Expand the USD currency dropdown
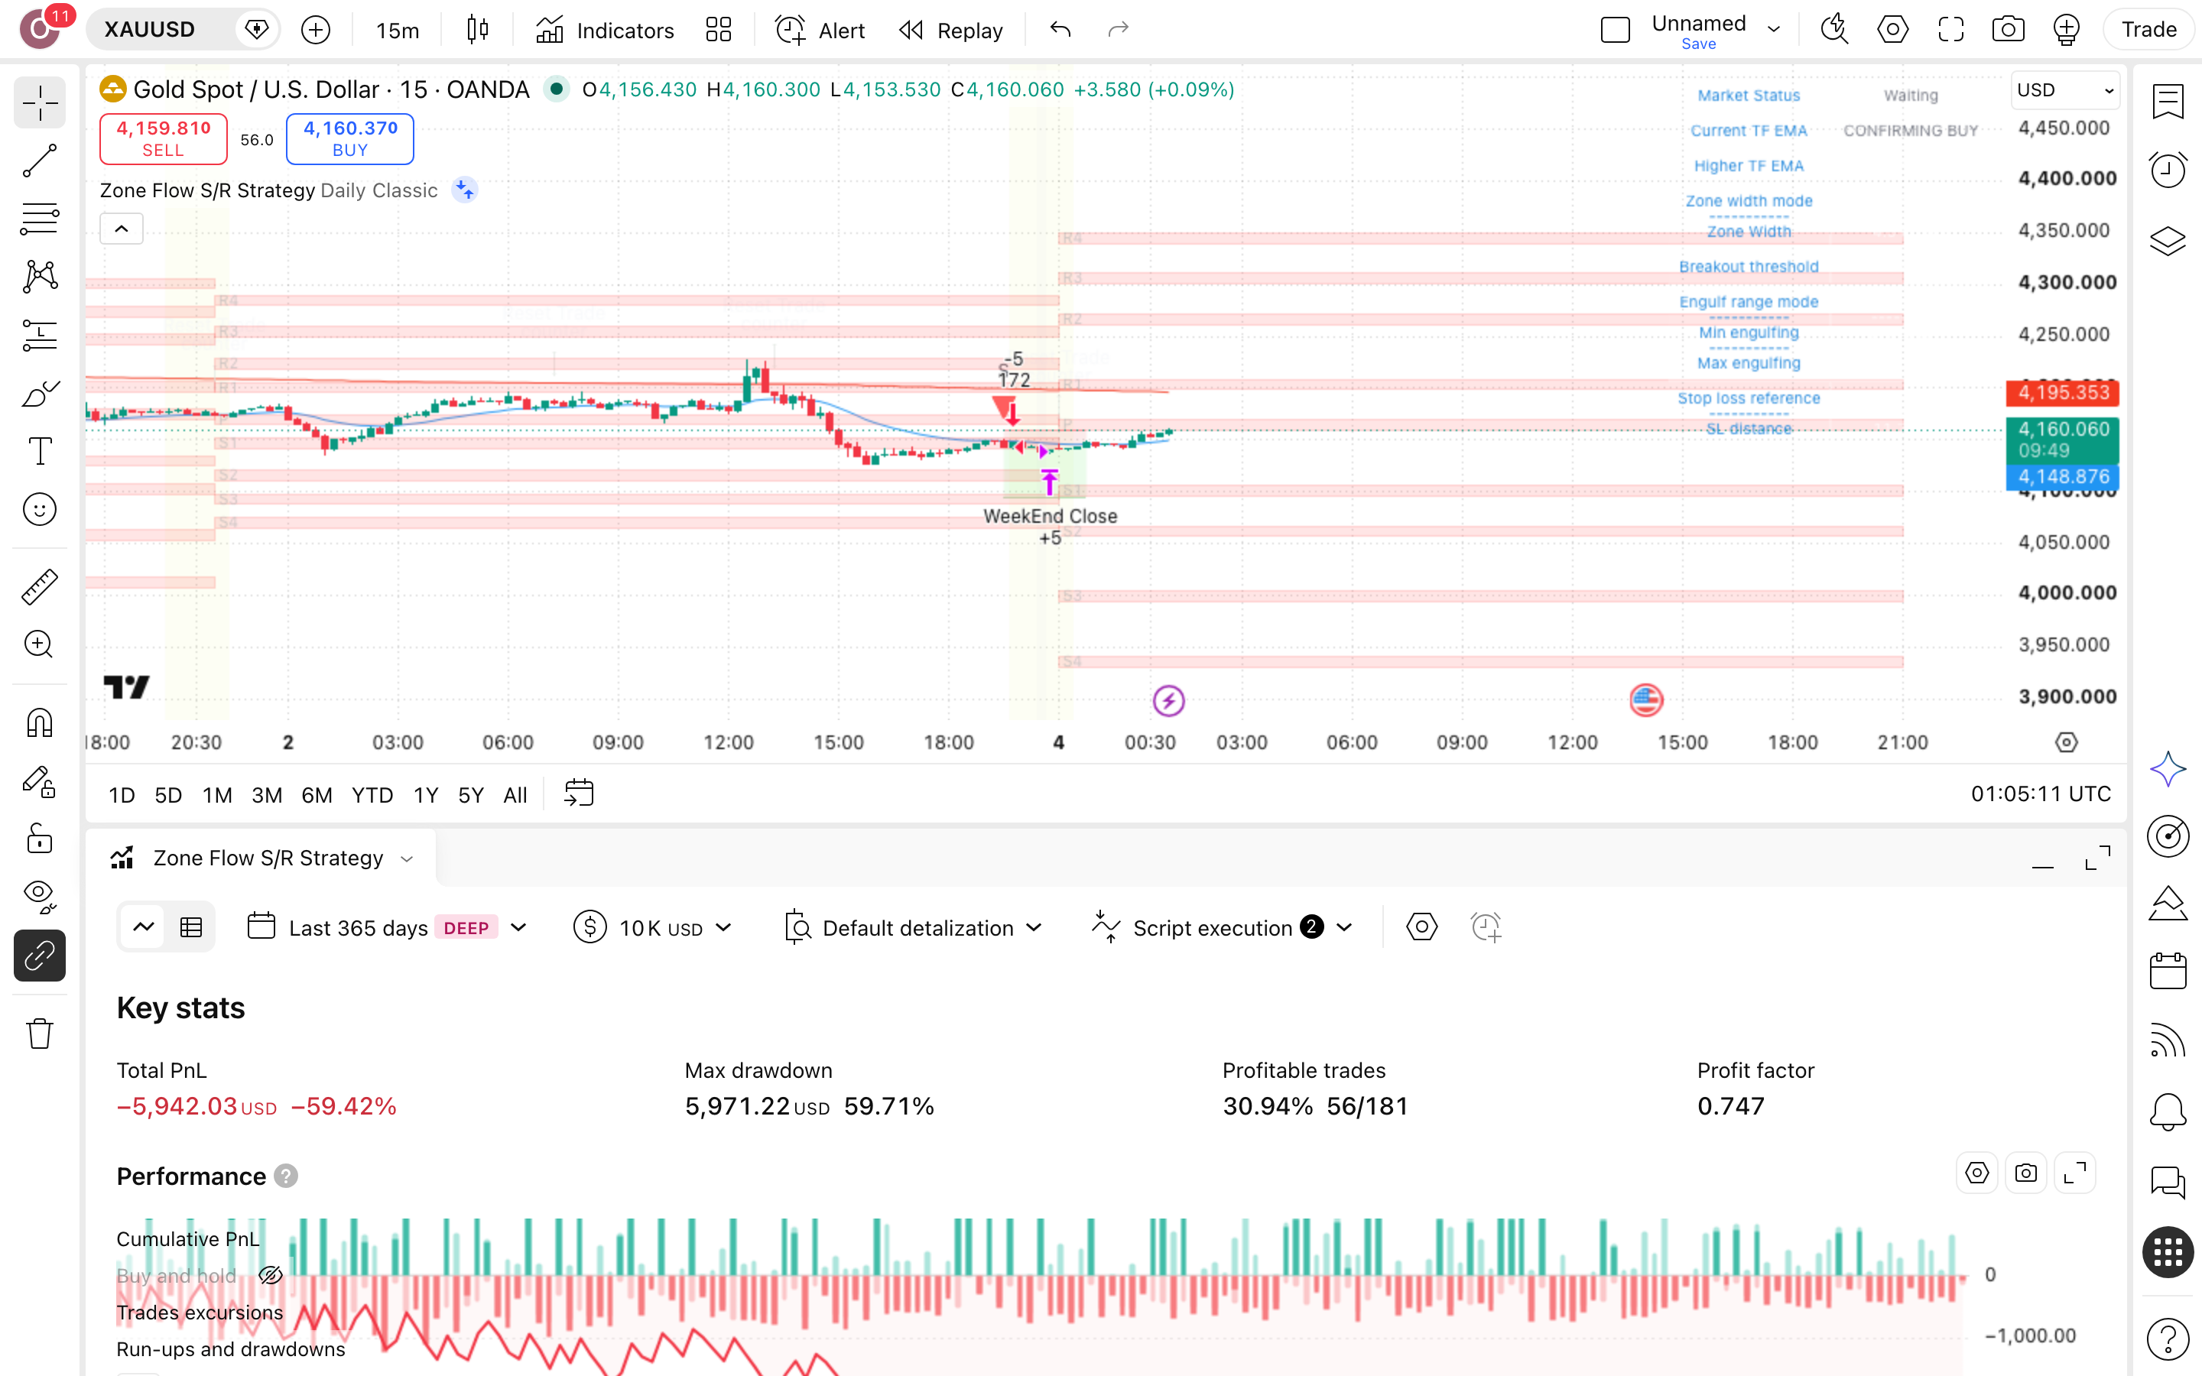This screenshot has height=1376, width=2202. [x=2064, y=90]
